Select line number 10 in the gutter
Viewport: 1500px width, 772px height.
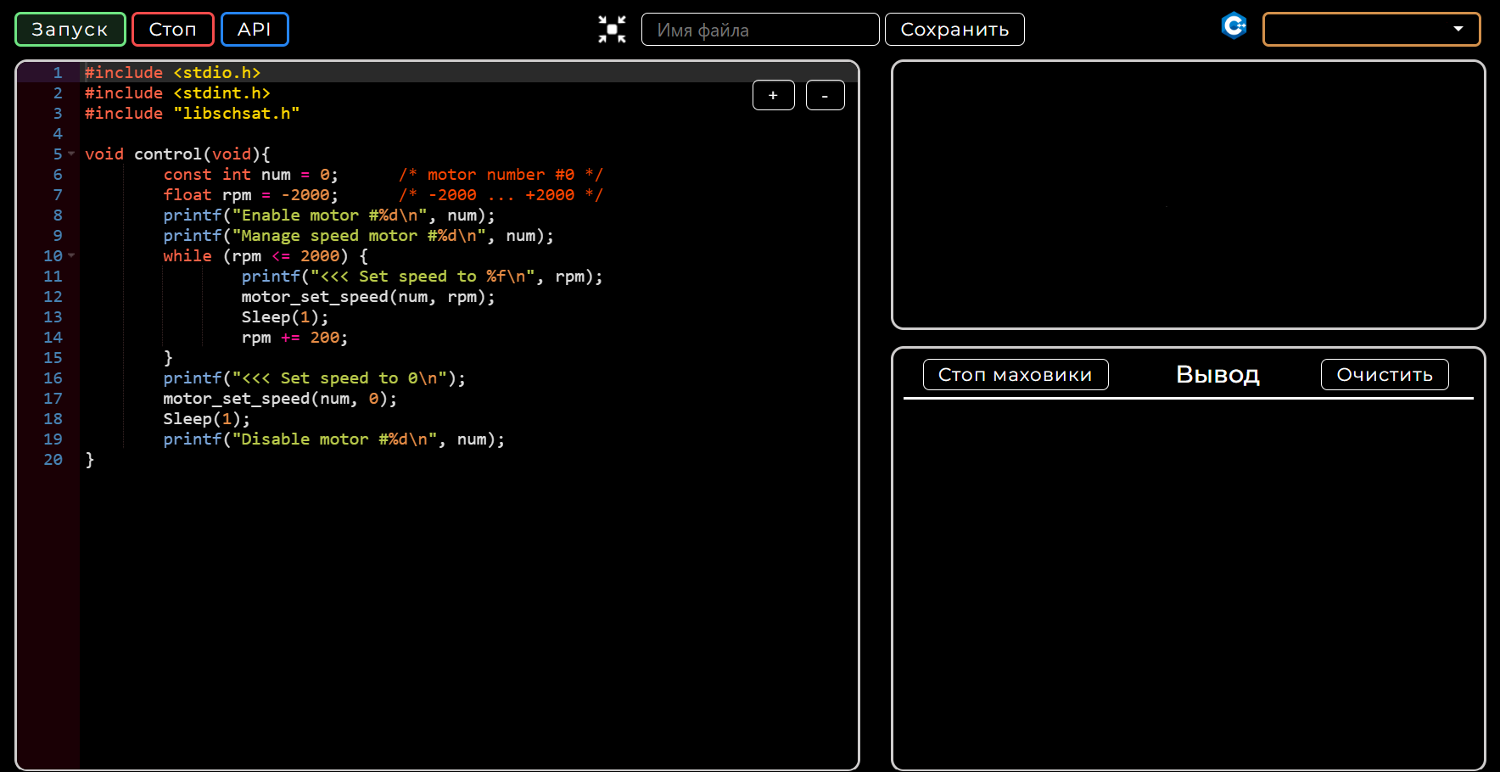(x=52, y=255)
